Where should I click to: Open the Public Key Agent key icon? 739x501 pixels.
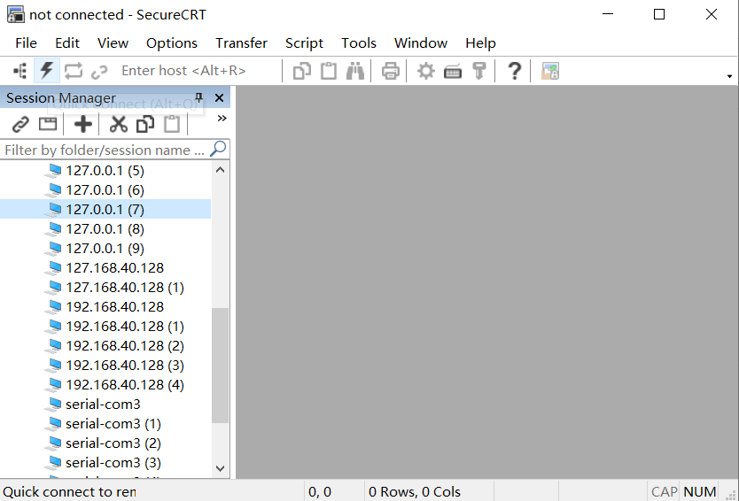(x=479, y=71)
